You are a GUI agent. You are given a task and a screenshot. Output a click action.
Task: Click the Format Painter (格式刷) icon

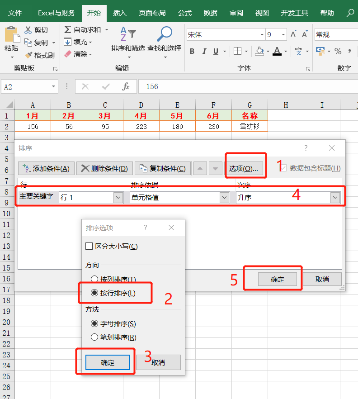click(28, 55)
